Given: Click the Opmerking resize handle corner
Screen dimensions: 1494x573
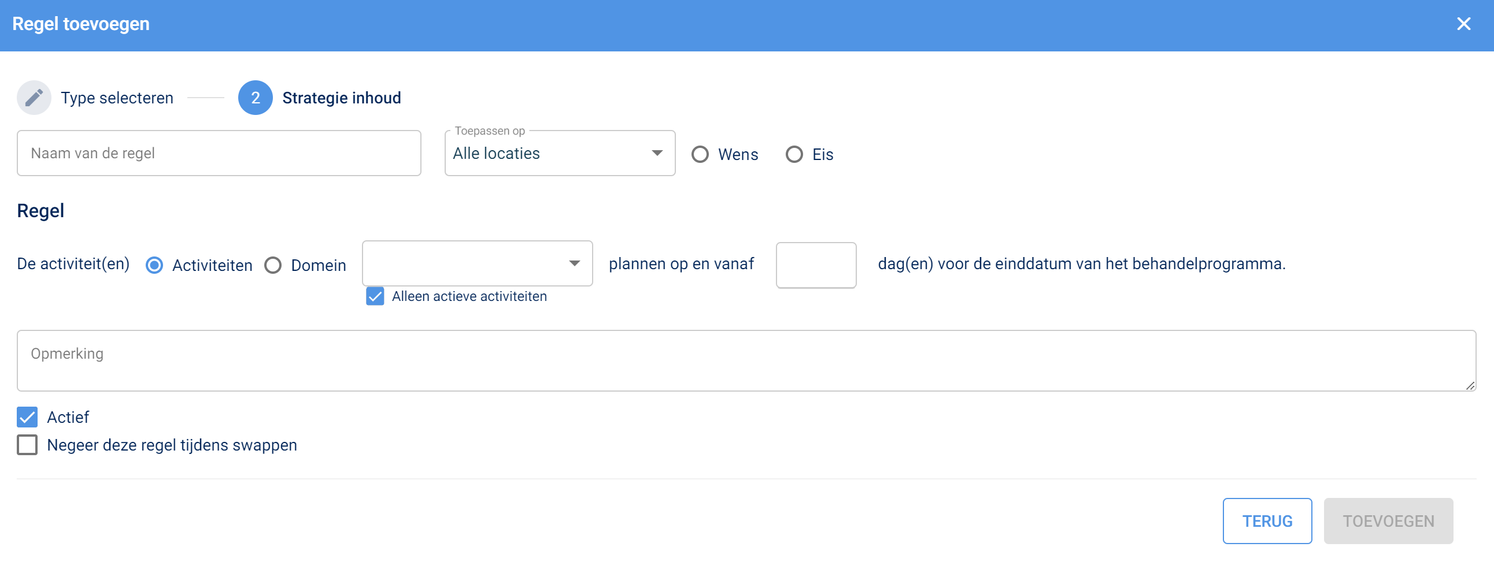Looking at the screenshot, I should [x=1470, y=385].
